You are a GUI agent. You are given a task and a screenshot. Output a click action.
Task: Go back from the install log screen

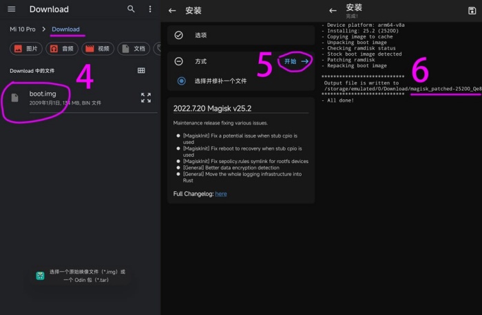pyautogui.click(x=333, y=10)
